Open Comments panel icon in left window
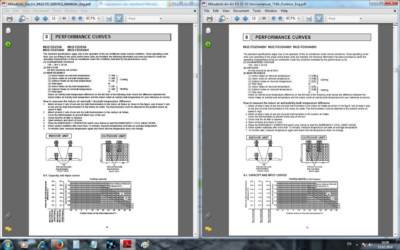Screen dimensions: 400x250 click(8, 229)
